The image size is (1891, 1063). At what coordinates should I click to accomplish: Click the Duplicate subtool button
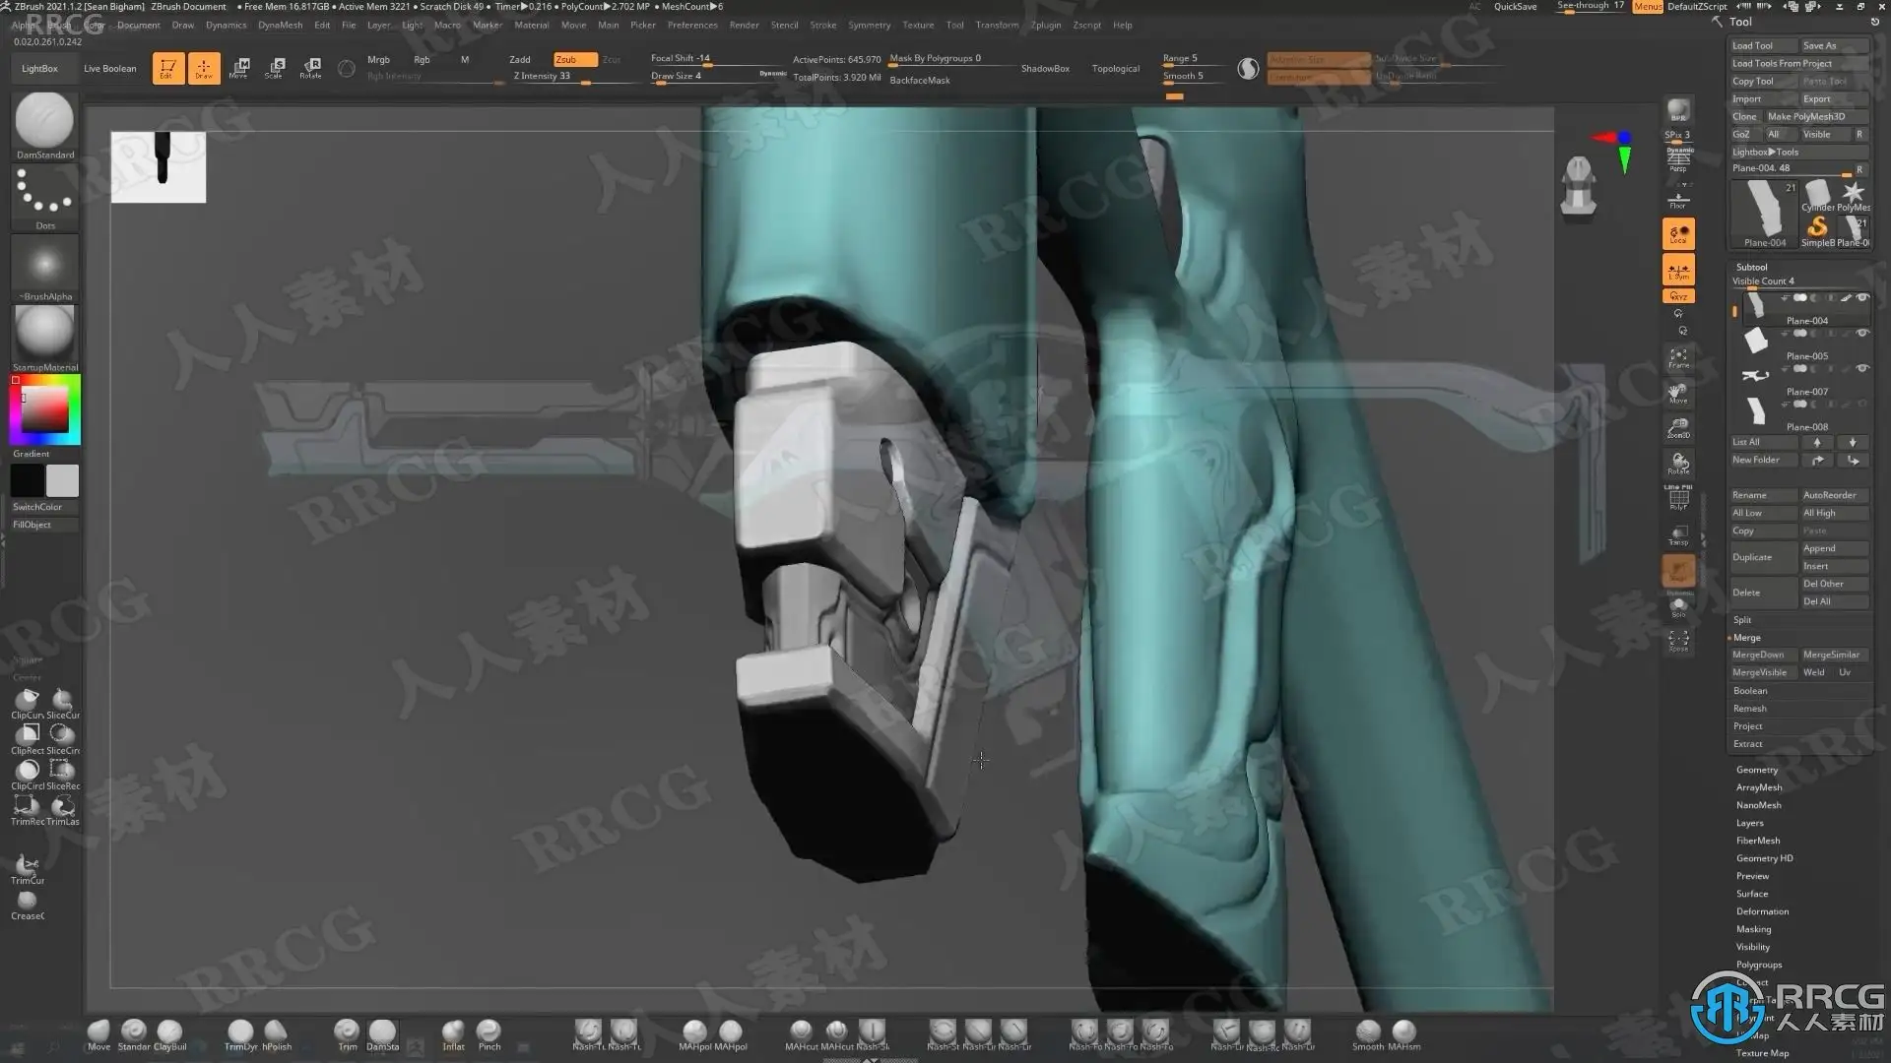[x=1762, y=557]
